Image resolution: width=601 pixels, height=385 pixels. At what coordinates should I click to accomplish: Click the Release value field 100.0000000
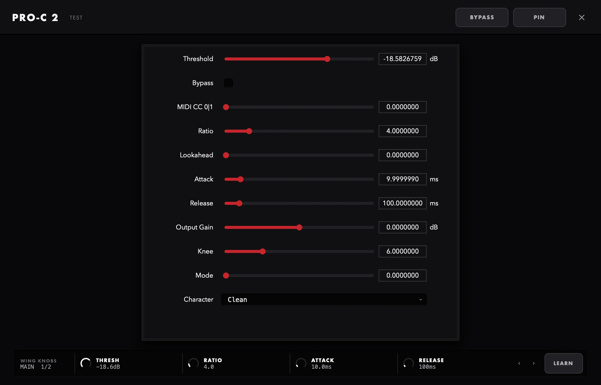click(x=402, y=203)
